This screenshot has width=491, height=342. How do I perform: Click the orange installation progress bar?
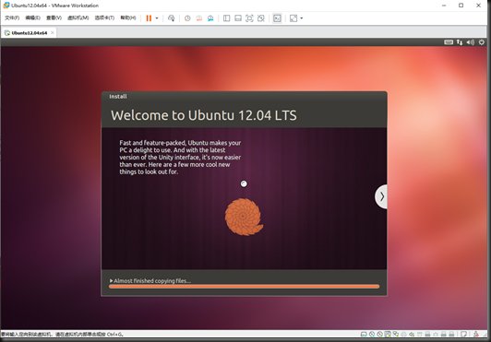(244, 287)
